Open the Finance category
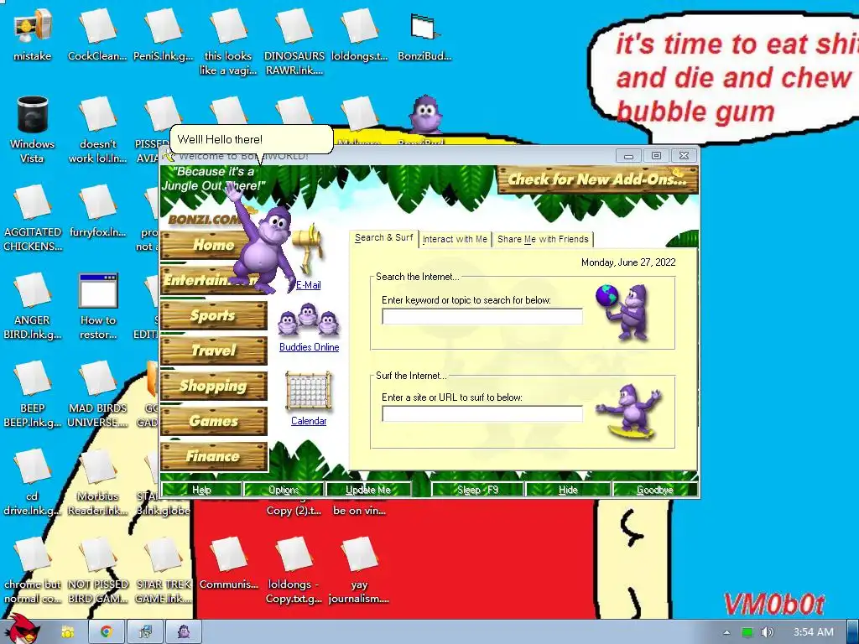 pos(214,456)
